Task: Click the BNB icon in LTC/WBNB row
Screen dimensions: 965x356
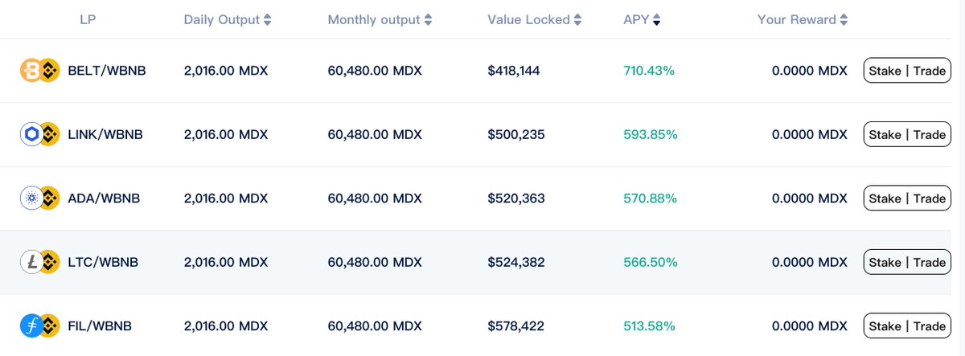Action: (x=50, y=262)
